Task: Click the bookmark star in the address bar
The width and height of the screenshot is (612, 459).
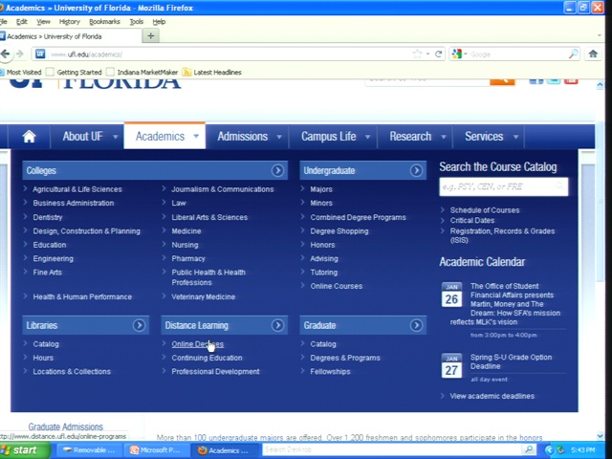Action: 417,55
